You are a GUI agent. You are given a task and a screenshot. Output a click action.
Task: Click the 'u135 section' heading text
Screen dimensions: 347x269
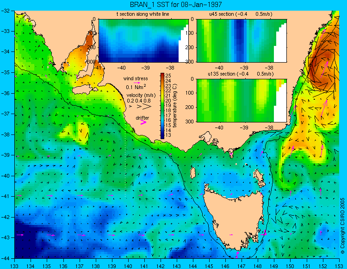222,74
